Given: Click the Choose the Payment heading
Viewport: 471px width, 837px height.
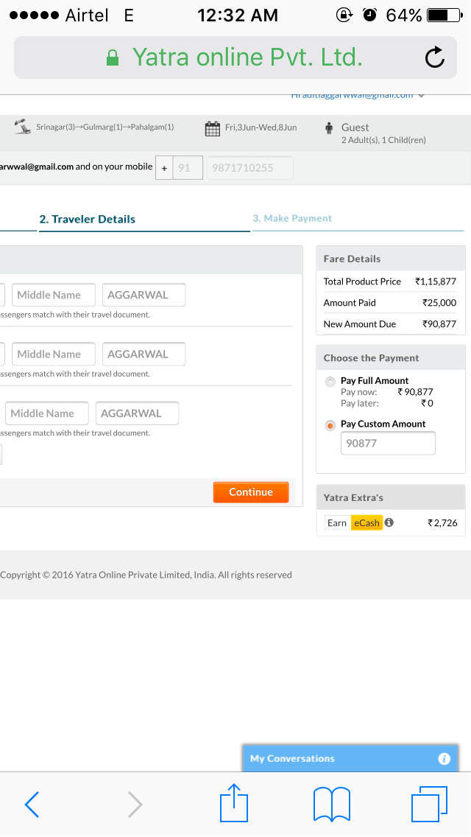Looking at the screenshot, I should pyautogui.click(x=371, y=358).
